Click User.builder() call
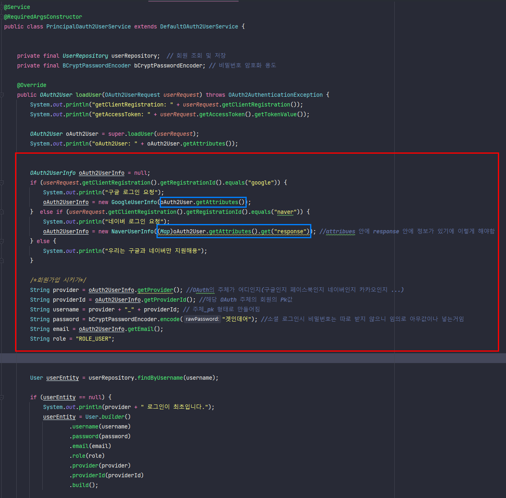Screen dimensions: 506x498 [x=108, y=417]
